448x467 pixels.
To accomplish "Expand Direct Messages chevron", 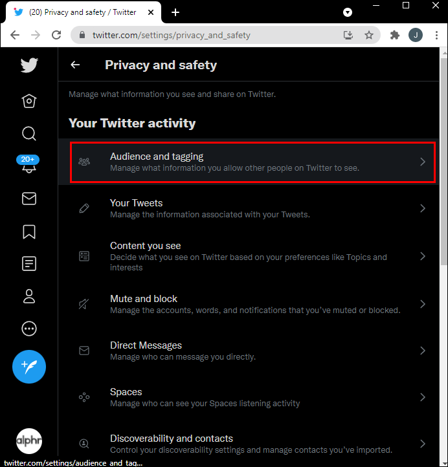I will (423, 351).
